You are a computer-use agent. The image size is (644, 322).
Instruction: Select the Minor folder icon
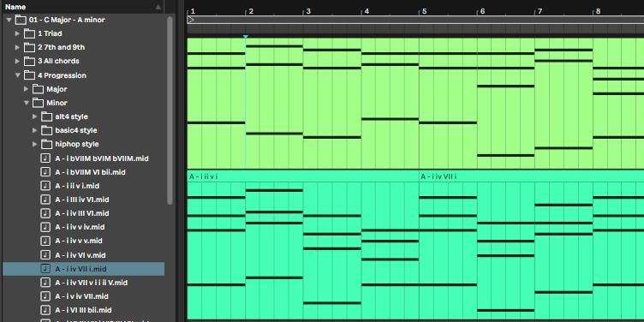[38, 103]
